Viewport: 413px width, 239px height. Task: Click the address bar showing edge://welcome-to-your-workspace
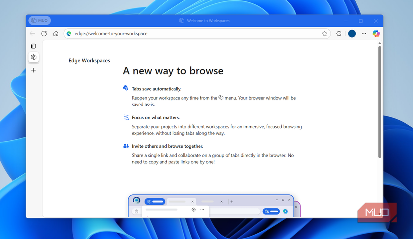click(x=197, y=33)
